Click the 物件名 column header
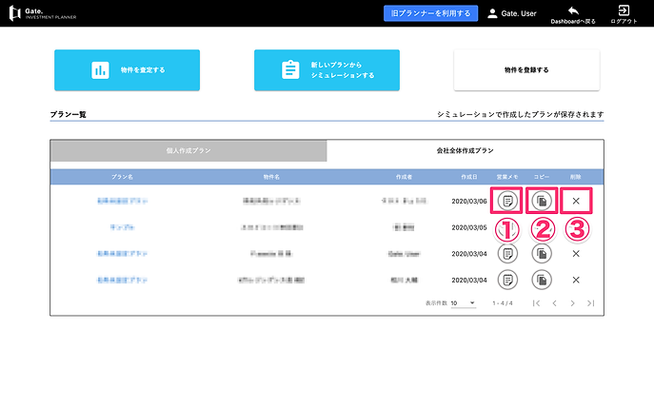This screenshot has height=408, width=654. (271, 177)
